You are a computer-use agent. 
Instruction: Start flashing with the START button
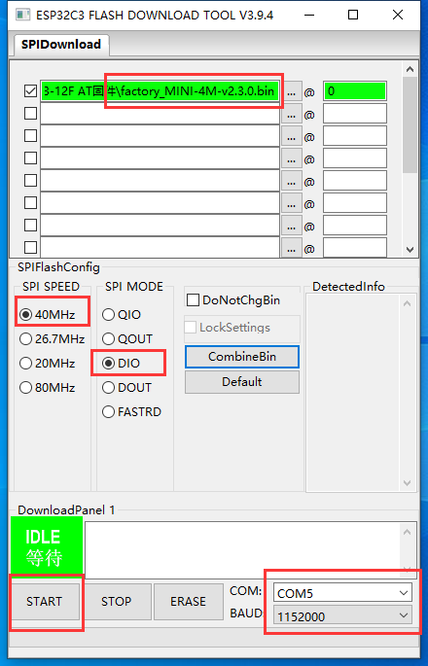coord(45,602)
